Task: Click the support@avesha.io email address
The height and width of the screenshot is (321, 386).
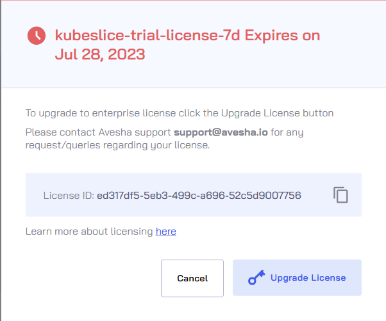Action: tap(221, 132)
